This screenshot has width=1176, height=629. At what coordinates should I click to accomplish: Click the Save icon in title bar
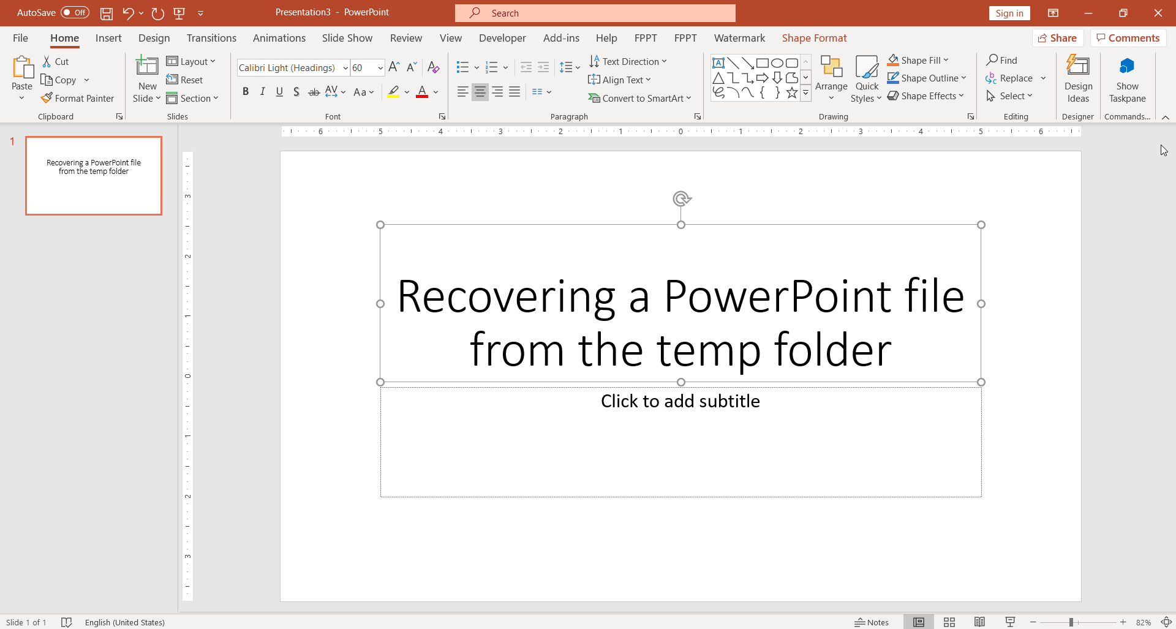pos(107,13)
